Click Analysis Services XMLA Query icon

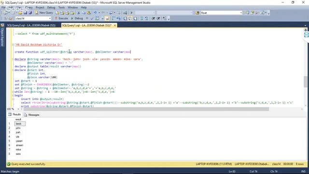tap(72, 13)
